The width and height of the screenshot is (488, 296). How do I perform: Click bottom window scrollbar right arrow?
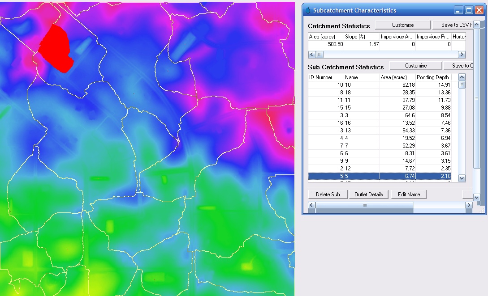coord(469,205)
